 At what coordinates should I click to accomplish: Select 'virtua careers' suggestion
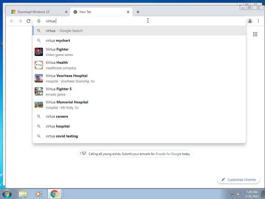[x=139, y=116]
